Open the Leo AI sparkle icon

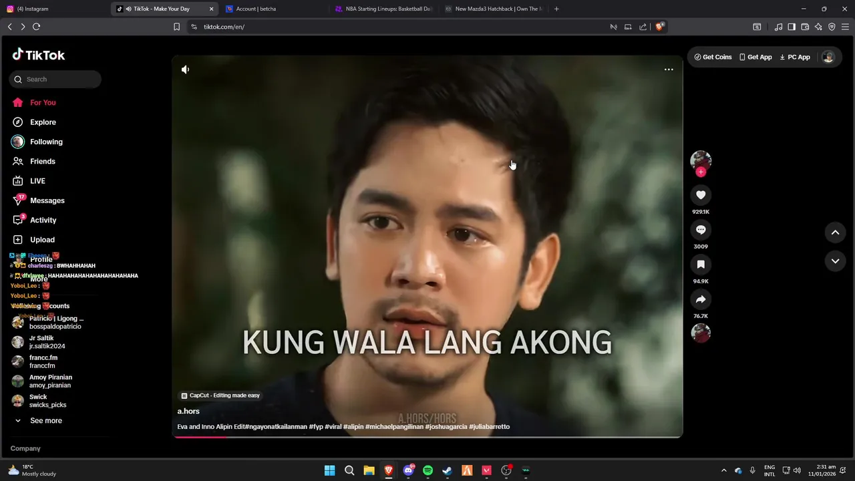818,27
